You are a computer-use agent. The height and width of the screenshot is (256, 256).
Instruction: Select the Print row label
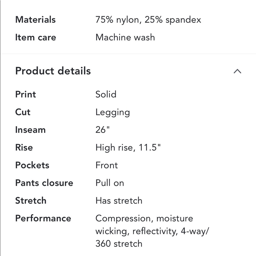pyautogui.click(x=25, y=94)
